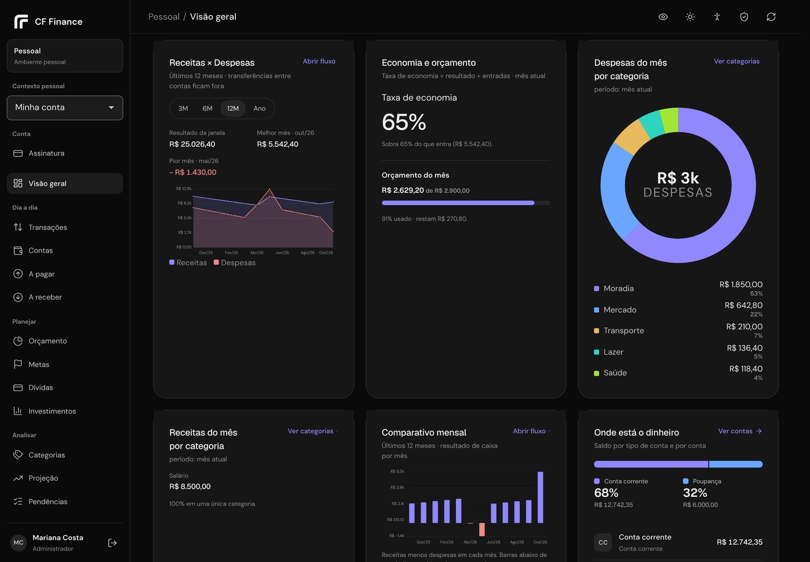Open Ver categorias in Despesas do mês card
Screen dimensions: 810x562
pos(737,61)
